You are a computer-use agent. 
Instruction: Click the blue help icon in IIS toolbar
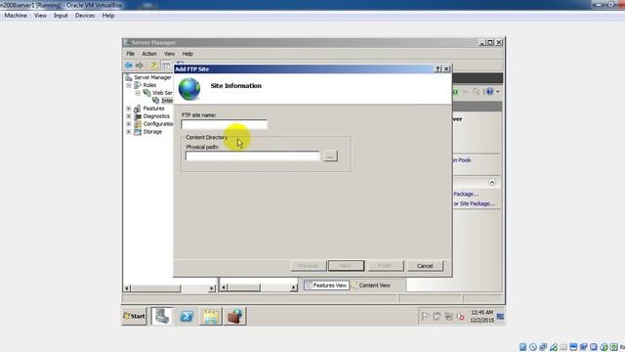(489, 91)
